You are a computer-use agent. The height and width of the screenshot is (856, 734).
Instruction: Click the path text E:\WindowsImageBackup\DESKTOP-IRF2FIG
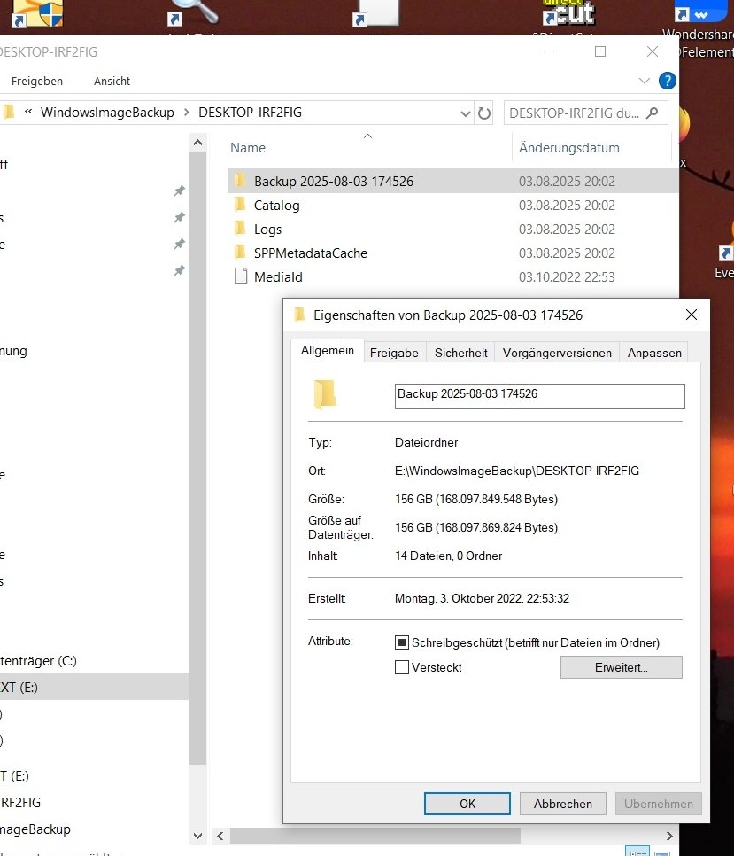[x=517, y=471]
